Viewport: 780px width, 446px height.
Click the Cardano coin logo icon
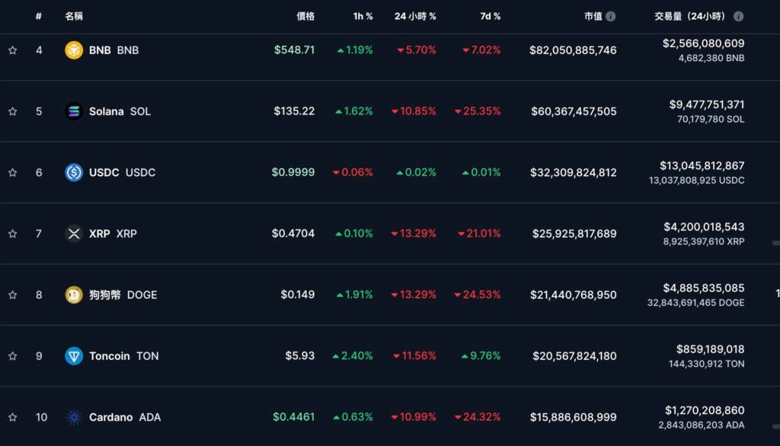[x=74, y=417]
